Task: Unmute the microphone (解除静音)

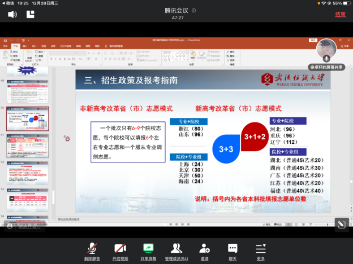Action: [x=92, y=250]
